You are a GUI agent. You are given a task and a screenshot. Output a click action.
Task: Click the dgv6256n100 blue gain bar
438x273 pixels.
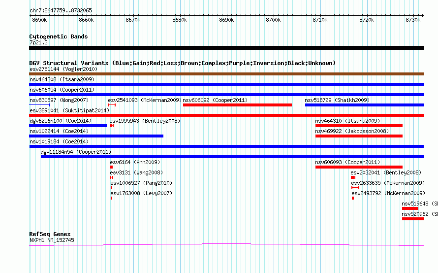pos(68,126)
